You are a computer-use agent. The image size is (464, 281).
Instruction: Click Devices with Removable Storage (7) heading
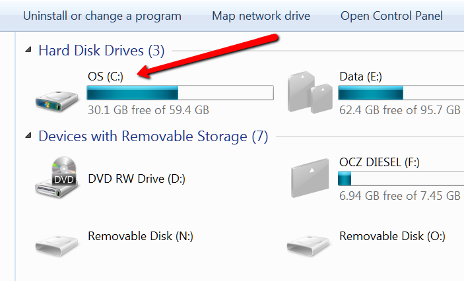pos(153,136)
